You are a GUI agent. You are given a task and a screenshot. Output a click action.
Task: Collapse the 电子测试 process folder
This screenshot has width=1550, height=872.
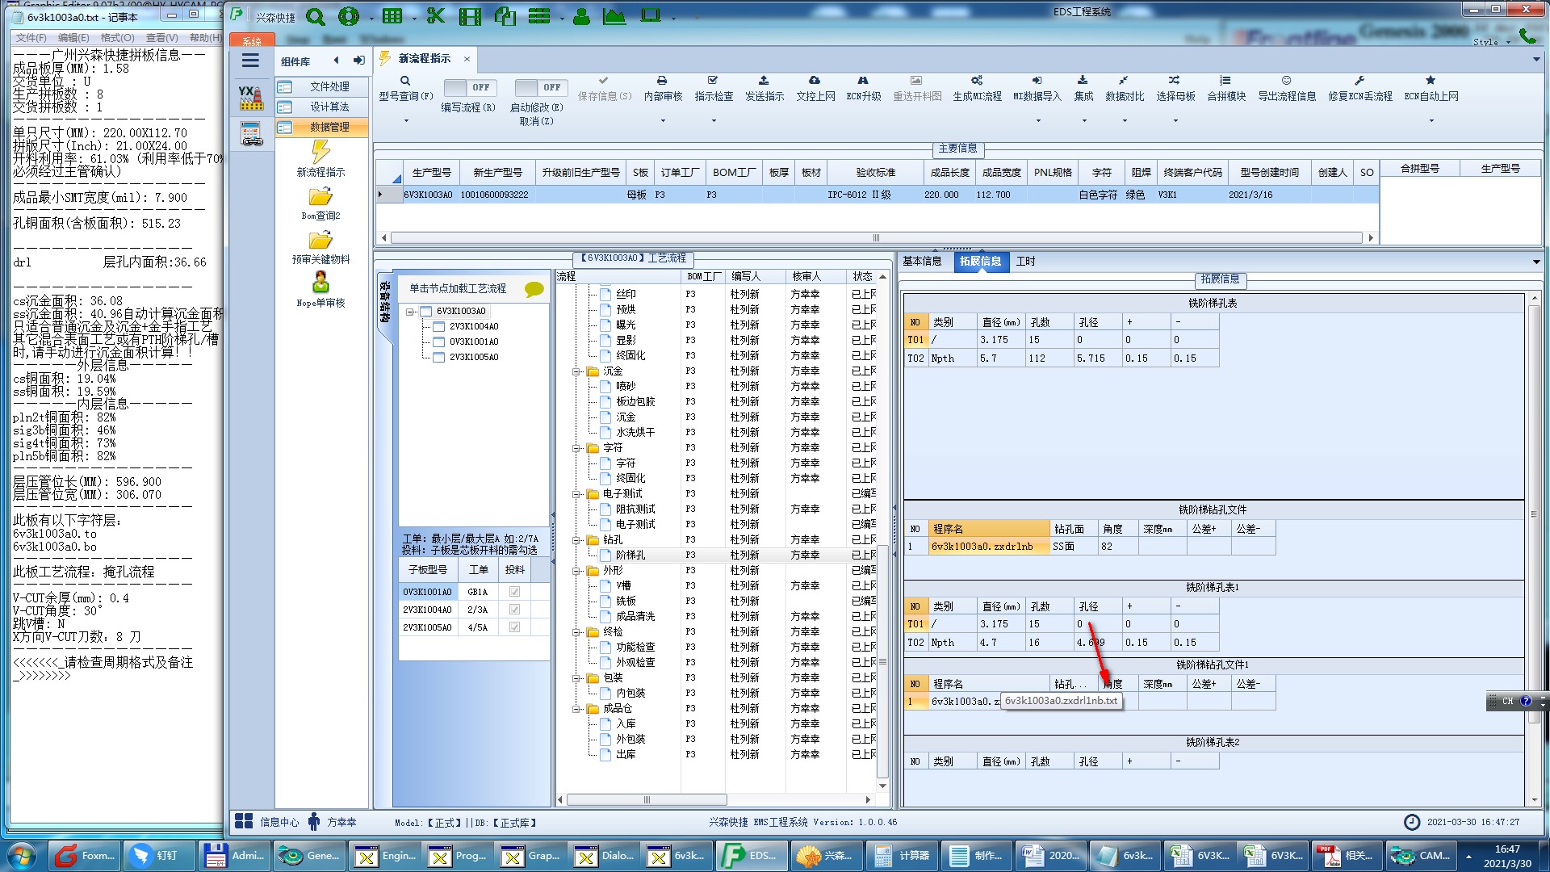(x=577, y=494)
